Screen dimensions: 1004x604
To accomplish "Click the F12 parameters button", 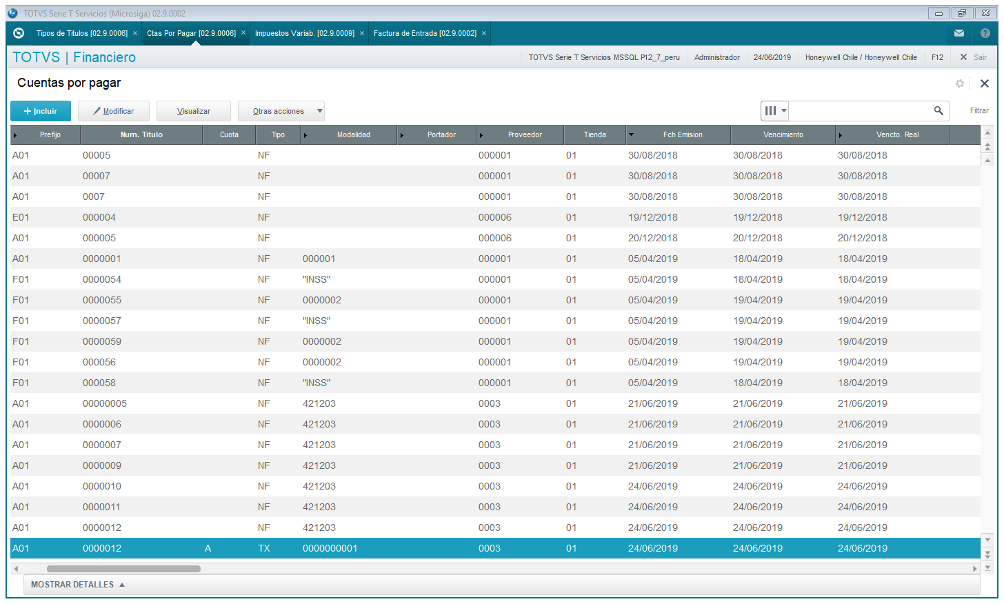I will pos(937,57).
